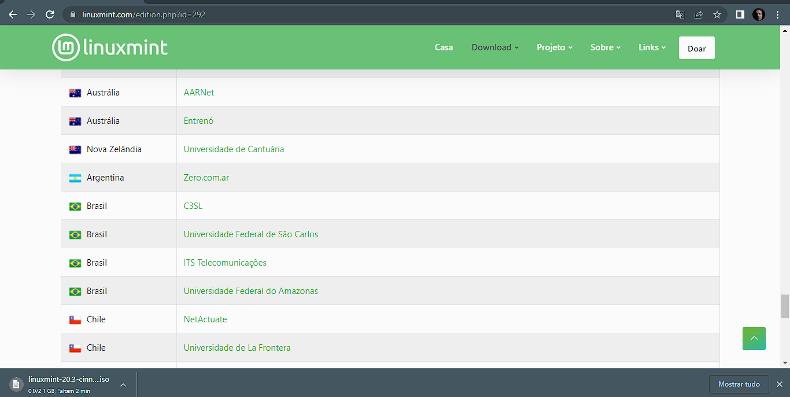Open Universidade de La Frontera link

(237, 348)
